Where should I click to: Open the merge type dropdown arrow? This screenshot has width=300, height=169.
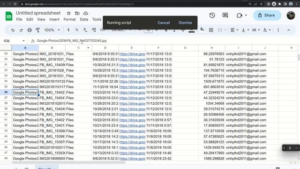coord(225,30)
